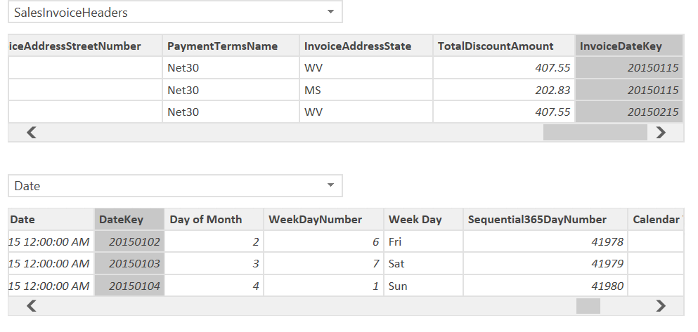Select the TotalDiscountAmount column header
This screenshot has height=332, width=698.
503,46
